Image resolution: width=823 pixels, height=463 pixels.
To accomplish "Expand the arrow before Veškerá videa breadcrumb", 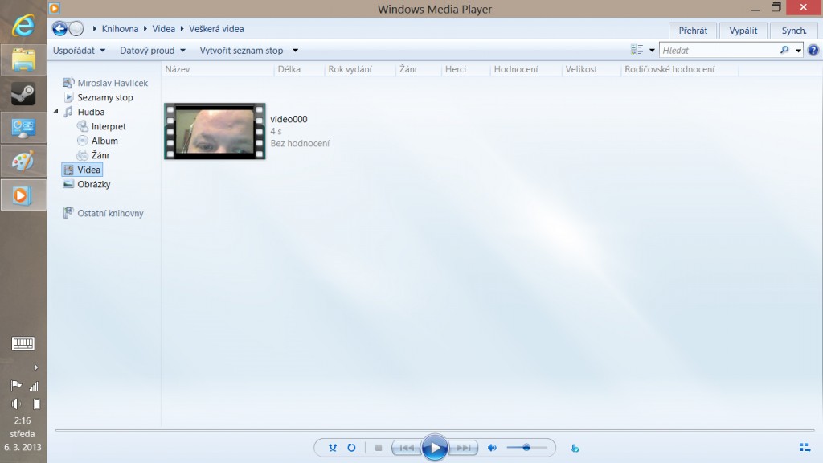I will 182,29.
